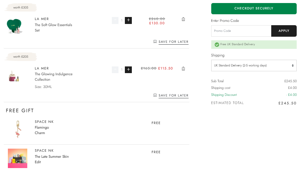This screenshot has height=172, width=307.
Task: Apply the promo code
Action: tap(284, 31)
